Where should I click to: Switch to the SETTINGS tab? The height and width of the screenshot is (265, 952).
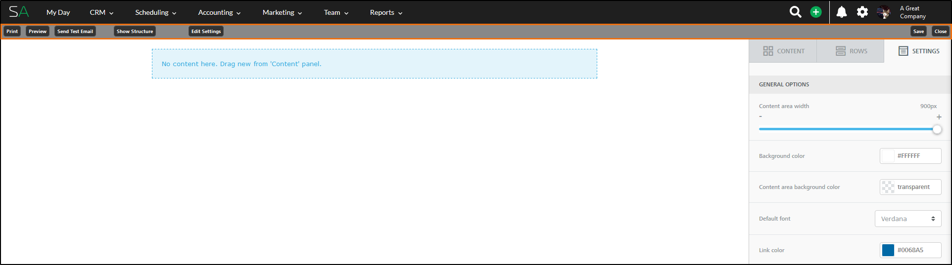(918, 51)
